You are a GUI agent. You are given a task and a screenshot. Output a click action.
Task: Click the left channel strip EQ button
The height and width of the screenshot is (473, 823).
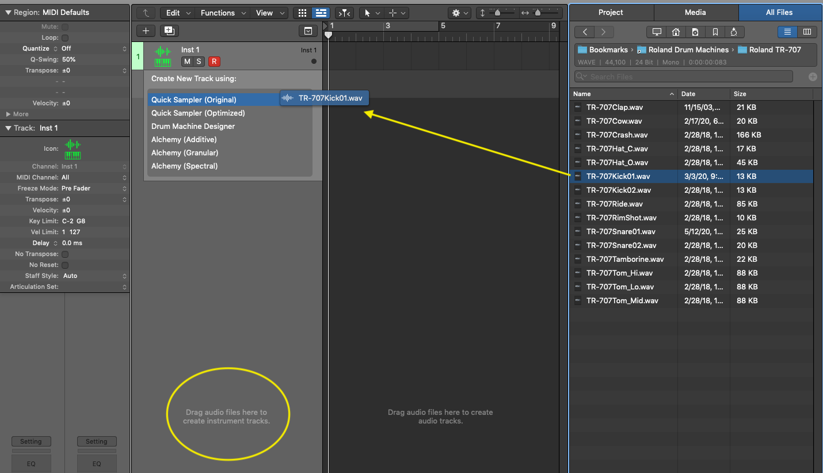coord(31,463)
